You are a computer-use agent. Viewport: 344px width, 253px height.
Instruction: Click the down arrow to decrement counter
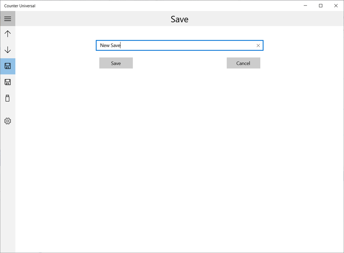(x=8, y=50)
